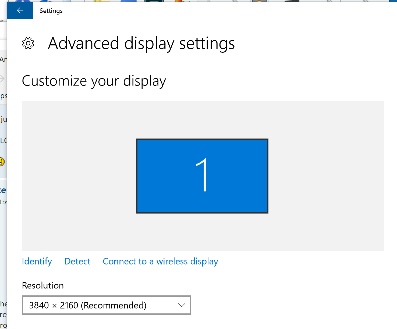397x329 pixels.
Task: Open the Resolution dropdown
Action: [106, 305]
